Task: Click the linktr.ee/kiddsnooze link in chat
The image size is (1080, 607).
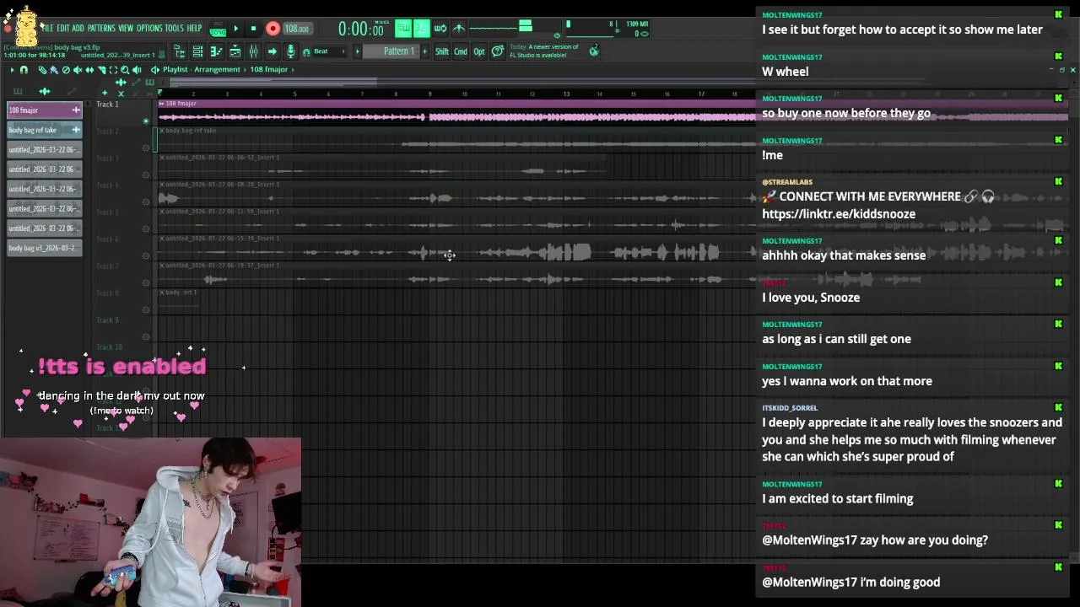Action: (838, 214)
